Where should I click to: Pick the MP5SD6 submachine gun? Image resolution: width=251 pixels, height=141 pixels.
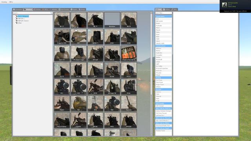[129, 120]
